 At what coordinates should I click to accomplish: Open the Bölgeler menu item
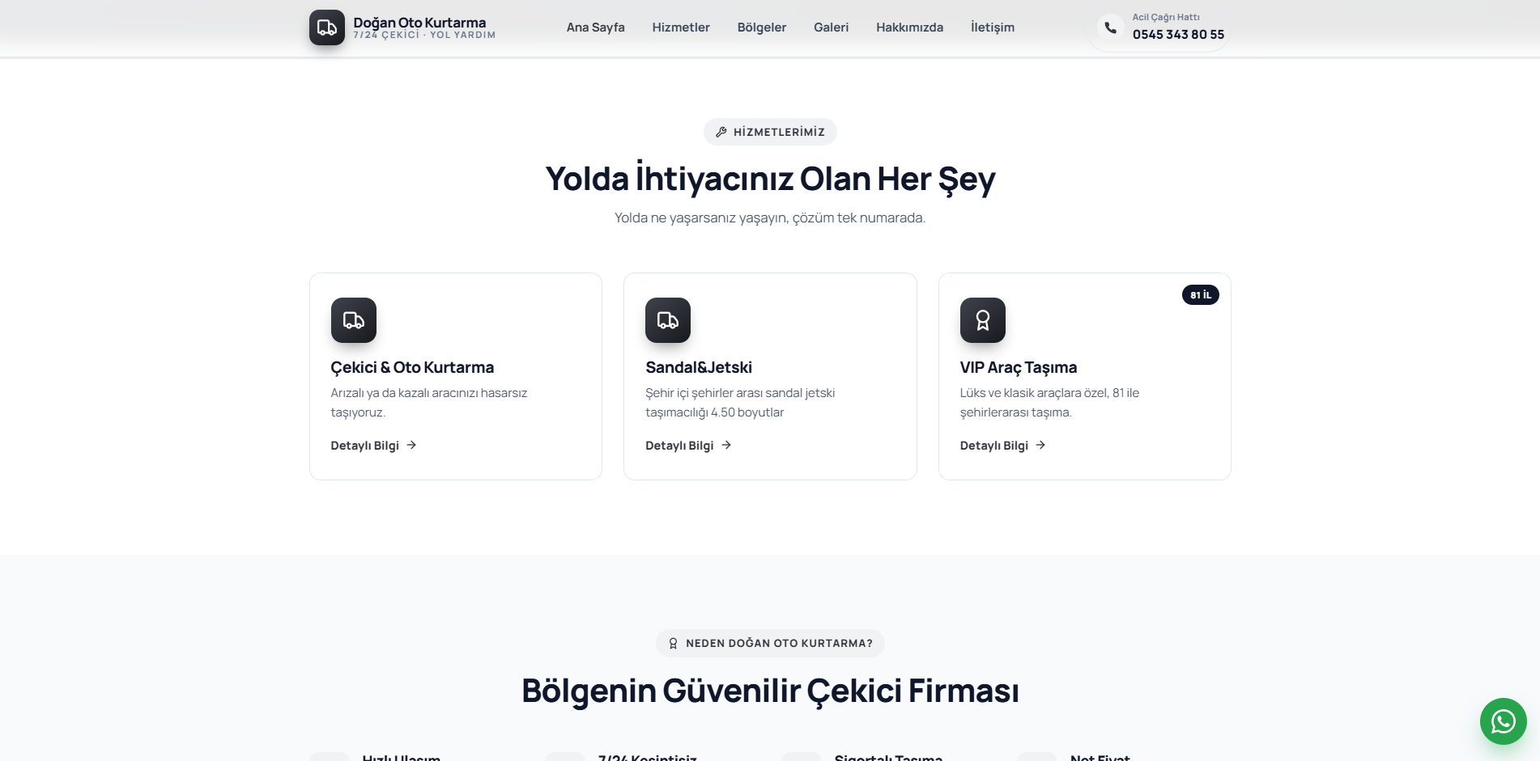(x=762, y=27)
